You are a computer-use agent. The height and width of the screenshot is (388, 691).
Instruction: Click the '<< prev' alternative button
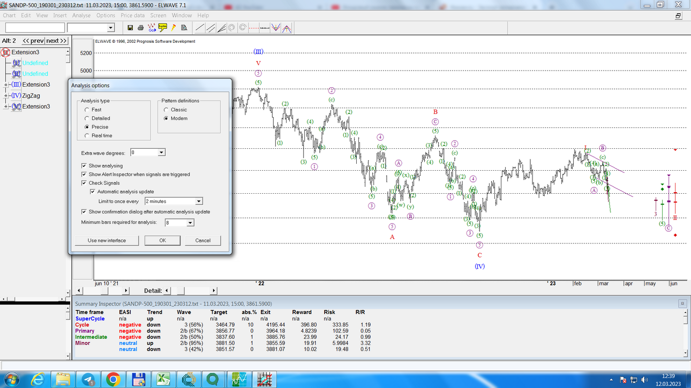pos(33,41)
